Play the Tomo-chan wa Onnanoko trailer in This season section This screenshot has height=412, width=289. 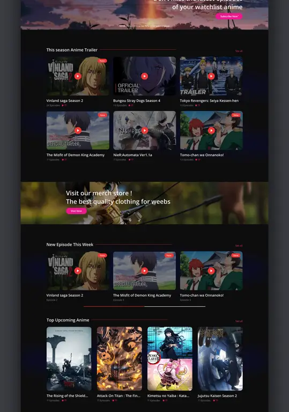[x=211, y=130]
